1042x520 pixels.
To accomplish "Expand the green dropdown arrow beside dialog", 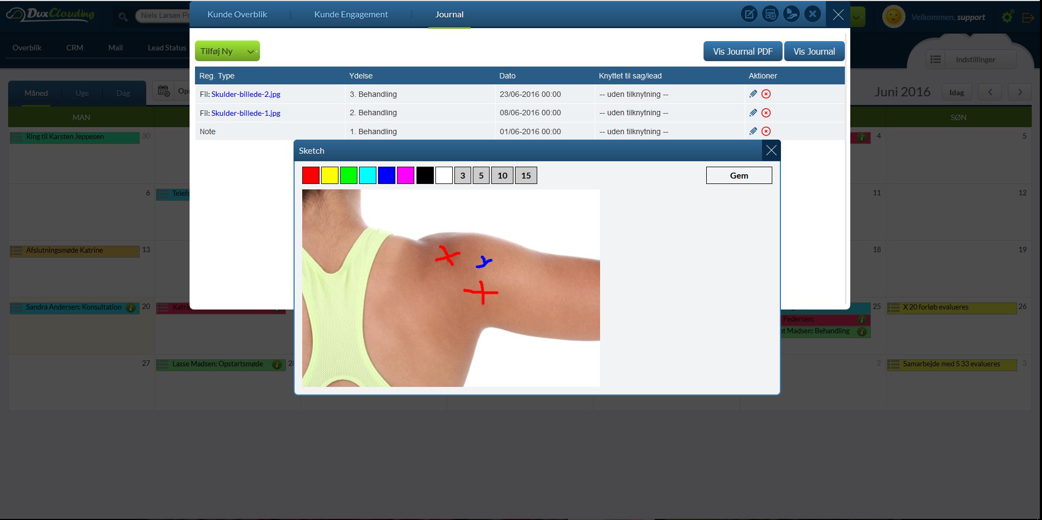I will coord(857,17).
